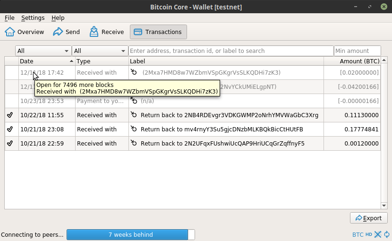Sort transactions by the Date column header
Screen dimensions: 392x241
pos(47,61)
